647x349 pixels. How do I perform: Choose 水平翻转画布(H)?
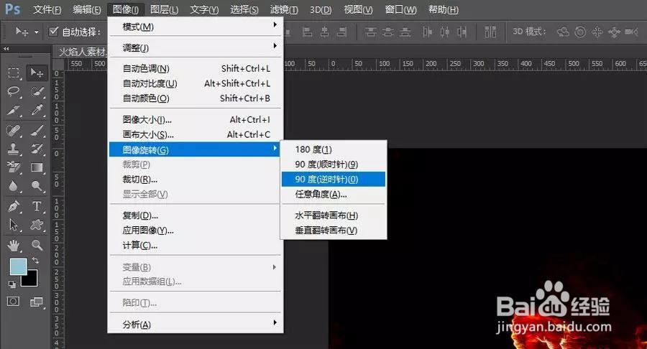pyautogui.click(x=334, y=215)
